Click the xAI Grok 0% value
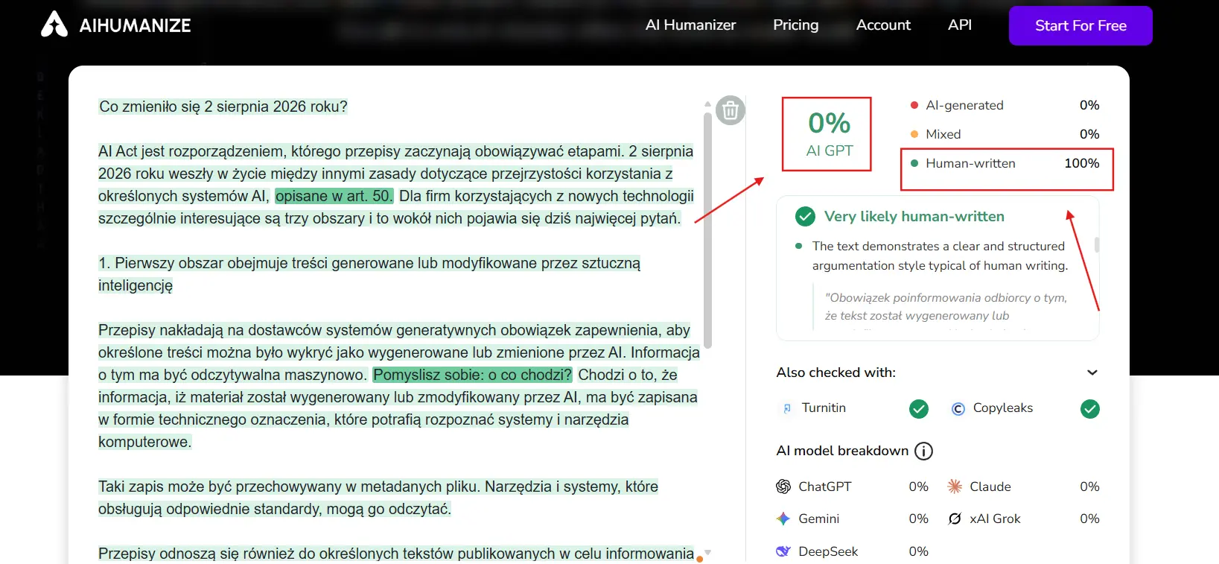Image resolution: width=1219 pixels, height=564 pixels. point(1089,519)
